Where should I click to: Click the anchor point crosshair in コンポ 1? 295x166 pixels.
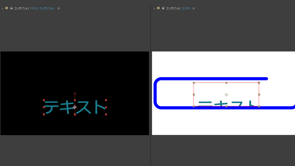[226, 95]
